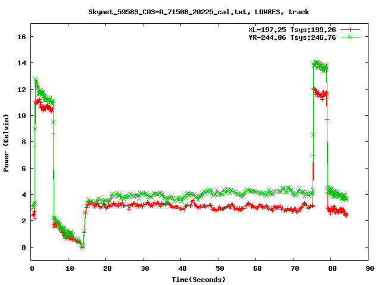Click the y-axis tick label 2
The image size is (381, 285).
24,221
